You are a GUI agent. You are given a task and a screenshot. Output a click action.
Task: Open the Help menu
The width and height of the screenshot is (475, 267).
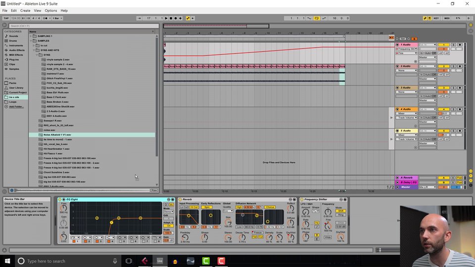coord(64,10)
